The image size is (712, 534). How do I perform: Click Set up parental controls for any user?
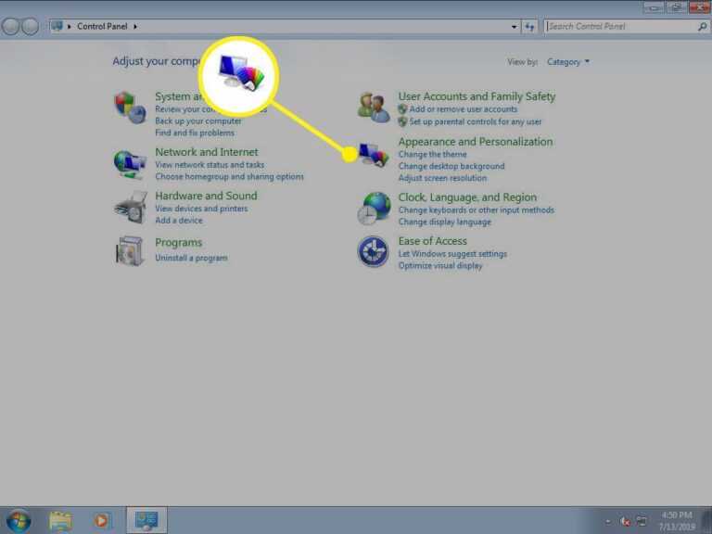pyautogui.click(x=476, y=121)
